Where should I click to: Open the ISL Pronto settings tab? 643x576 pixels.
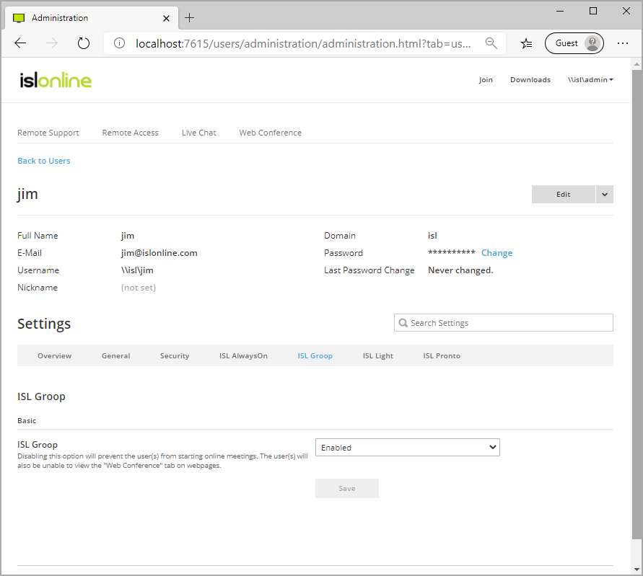click(x=442, y=355)
